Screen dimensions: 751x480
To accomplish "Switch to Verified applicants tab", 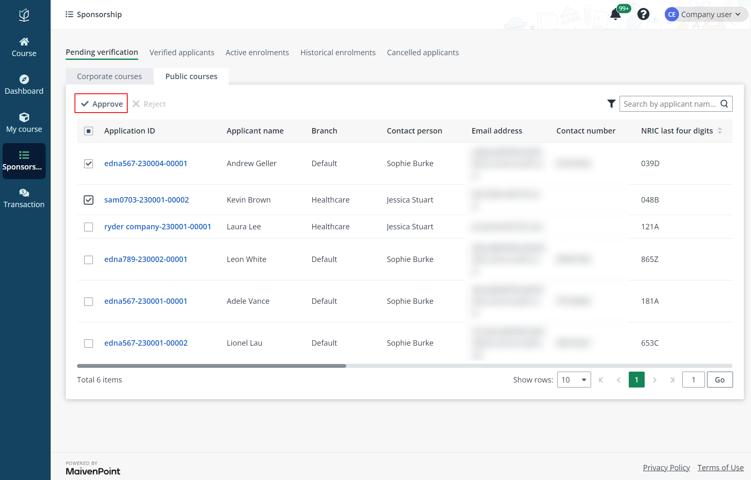I will pos(182,52).
